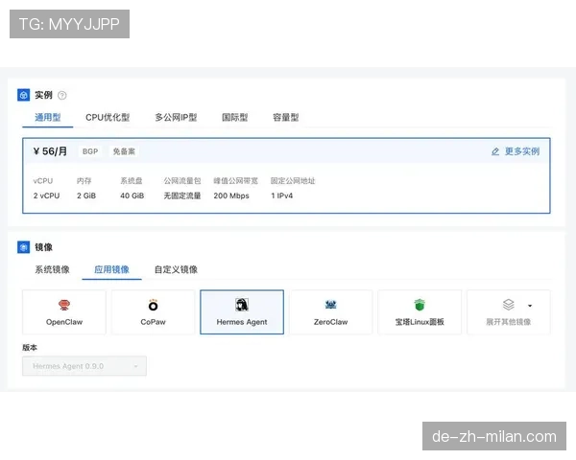The width and height of the screenshot is (576, 460).
Task: Select the ¥56/月 instance plan card
Action: click(286, 175)
